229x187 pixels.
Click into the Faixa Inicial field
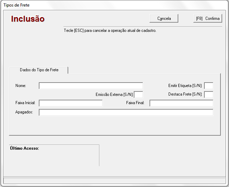click(71, 103)
